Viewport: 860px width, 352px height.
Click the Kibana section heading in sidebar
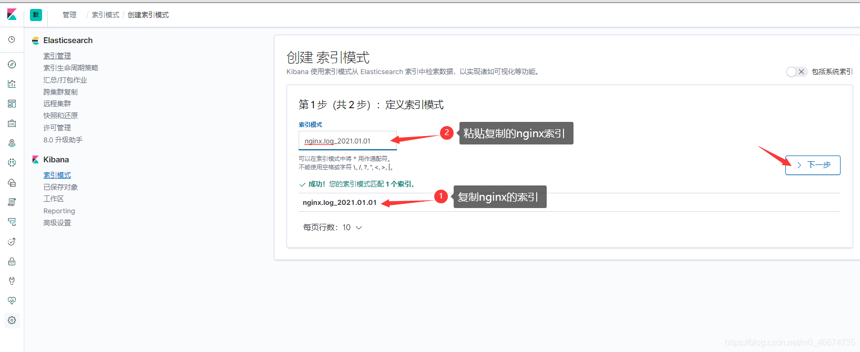pos(56,160)
